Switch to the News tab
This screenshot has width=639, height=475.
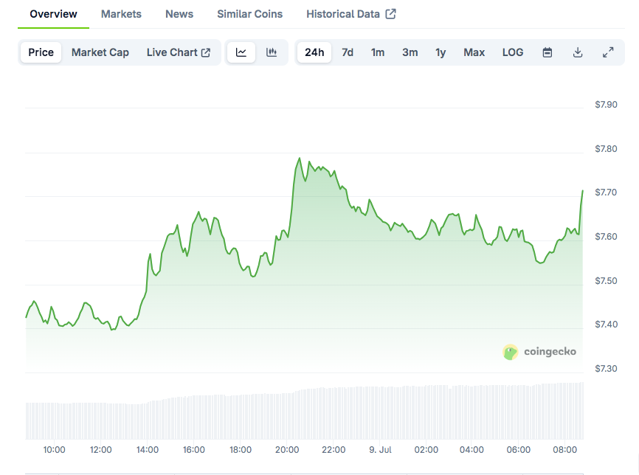pos(179,14)
